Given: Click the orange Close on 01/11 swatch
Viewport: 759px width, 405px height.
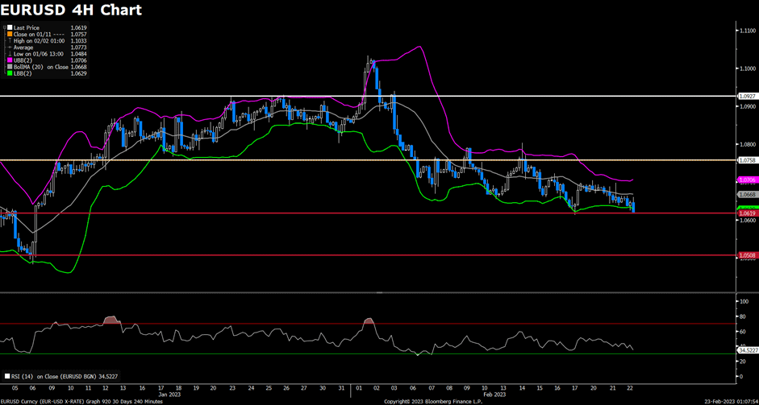Looking at the screenshot, I should 10,35.
